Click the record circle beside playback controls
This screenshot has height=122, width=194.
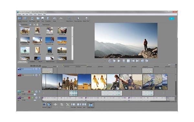(105, 61)
